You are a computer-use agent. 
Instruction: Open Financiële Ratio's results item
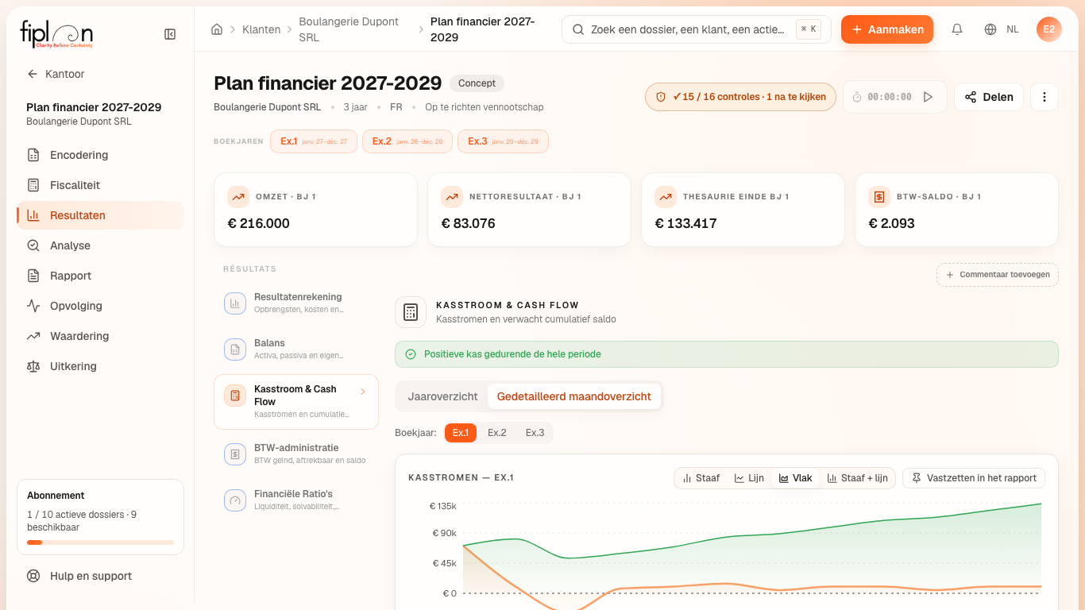coord(296,500)
